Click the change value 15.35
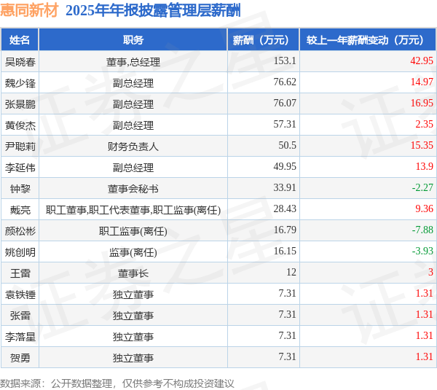Viewport: 437px width, 390px height. coord(422,145)
